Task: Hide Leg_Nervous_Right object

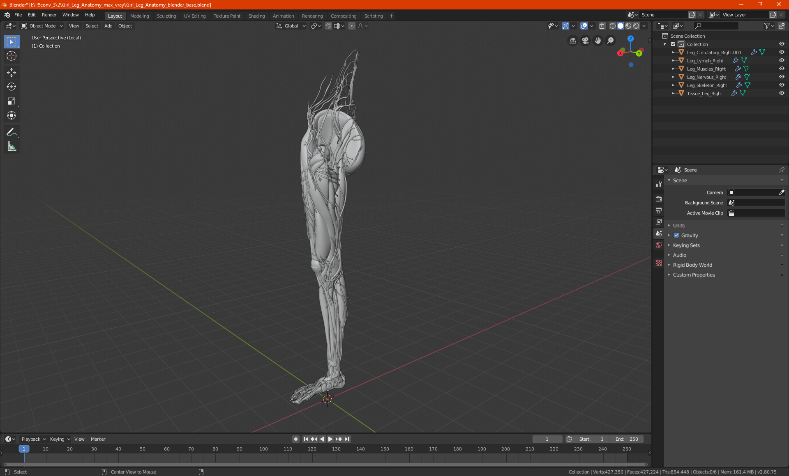Action: click(782, 77)
